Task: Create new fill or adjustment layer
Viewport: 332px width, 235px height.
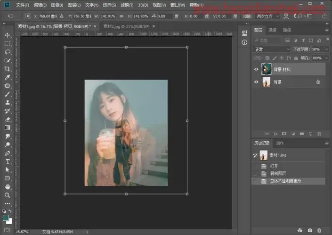Action: coord(293,134)
